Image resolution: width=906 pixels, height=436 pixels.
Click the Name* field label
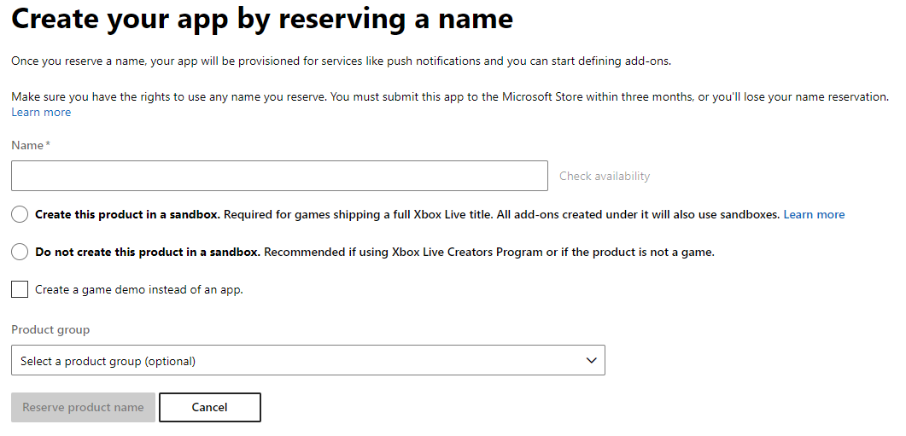(x=31, y=146)
